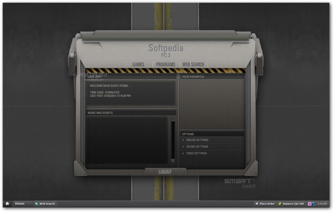Click Time Used: 13 Minutes text

click(x=105, y=92)
